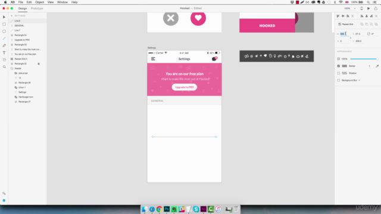Click the align top icon
This screenshot has width=381, height=214.
(338, 16)
